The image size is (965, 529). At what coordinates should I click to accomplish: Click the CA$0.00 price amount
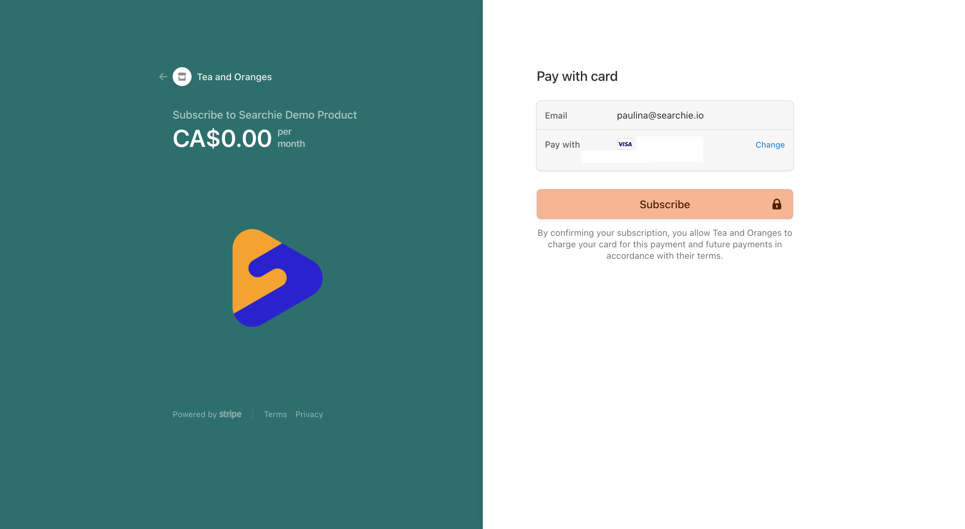[222, 138]
